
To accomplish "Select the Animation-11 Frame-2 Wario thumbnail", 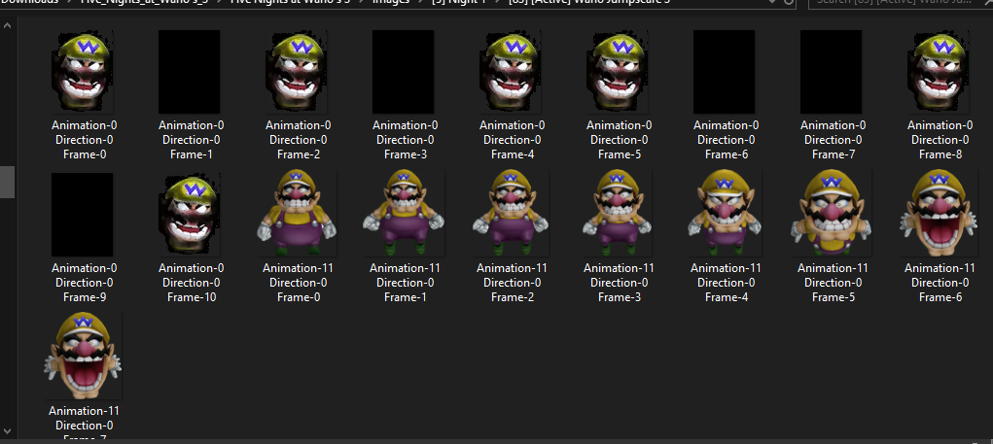I will [511, 213].
